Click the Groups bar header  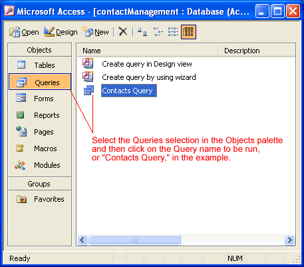[40, 184]
